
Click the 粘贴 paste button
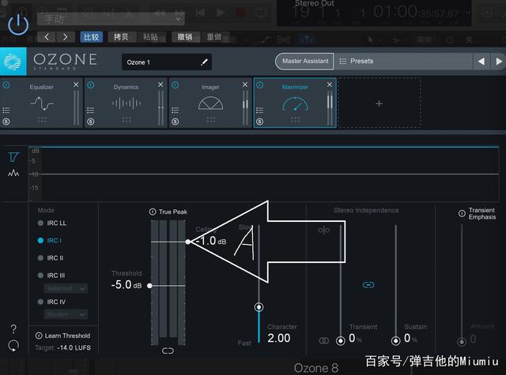tap(151, 37)
